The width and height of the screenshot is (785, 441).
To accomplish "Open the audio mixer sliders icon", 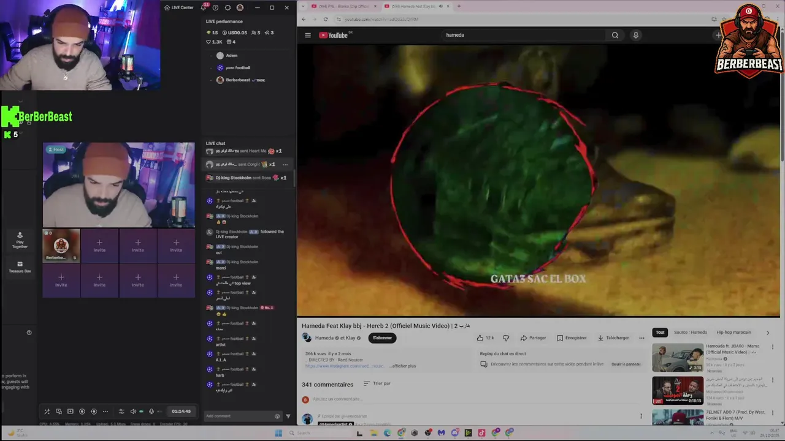I will click(x=121, y=412).
